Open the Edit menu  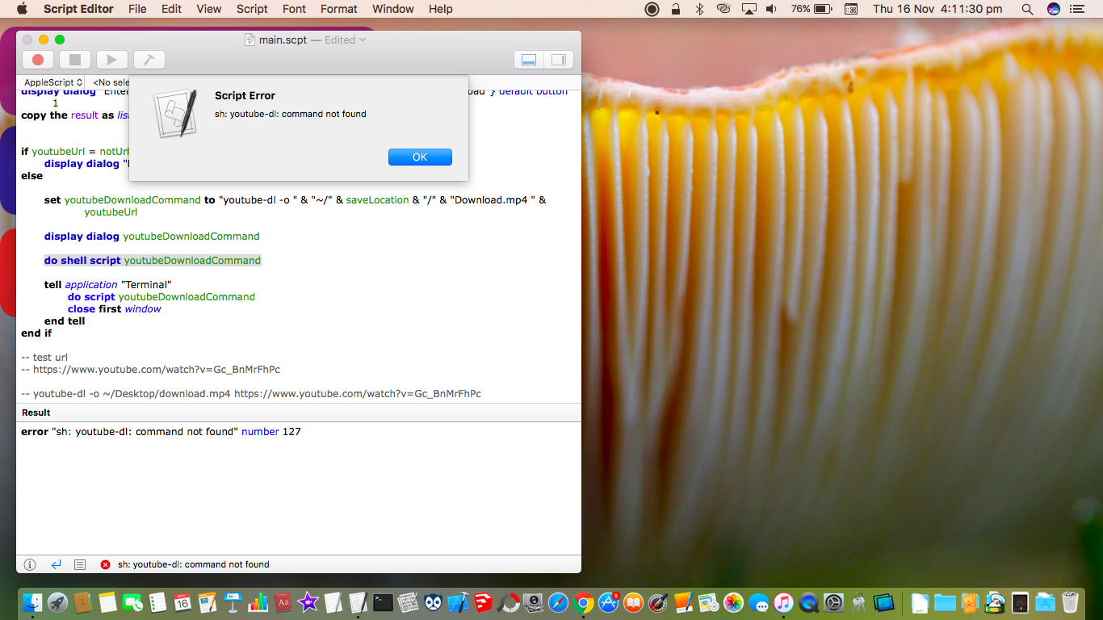[x=171, y=9]
